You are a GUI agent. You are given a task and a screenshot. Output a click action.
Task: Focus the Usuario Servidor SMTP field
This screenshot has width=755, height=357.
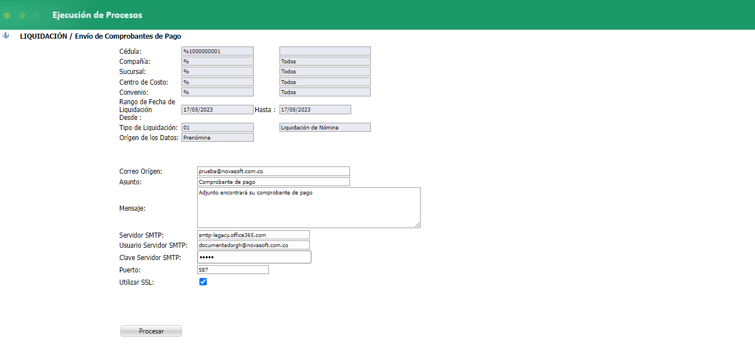point(253,245)
